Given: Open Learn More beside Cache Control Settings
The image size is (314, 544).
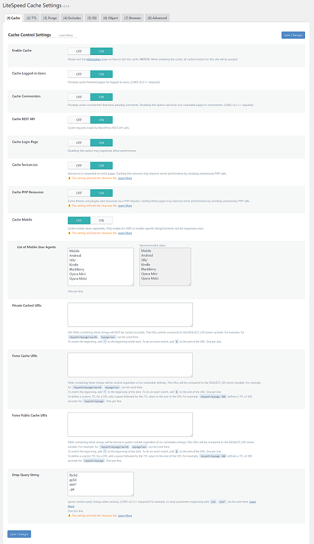Looking at the screenshot, I should pos(66,35).
